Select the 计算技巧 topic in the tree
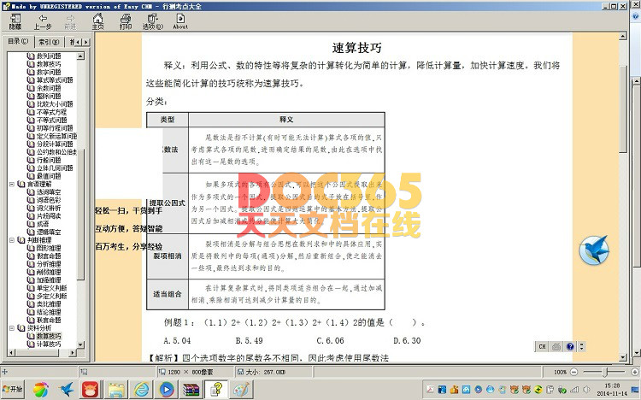 pyautogui.click(x=48, y=344)
